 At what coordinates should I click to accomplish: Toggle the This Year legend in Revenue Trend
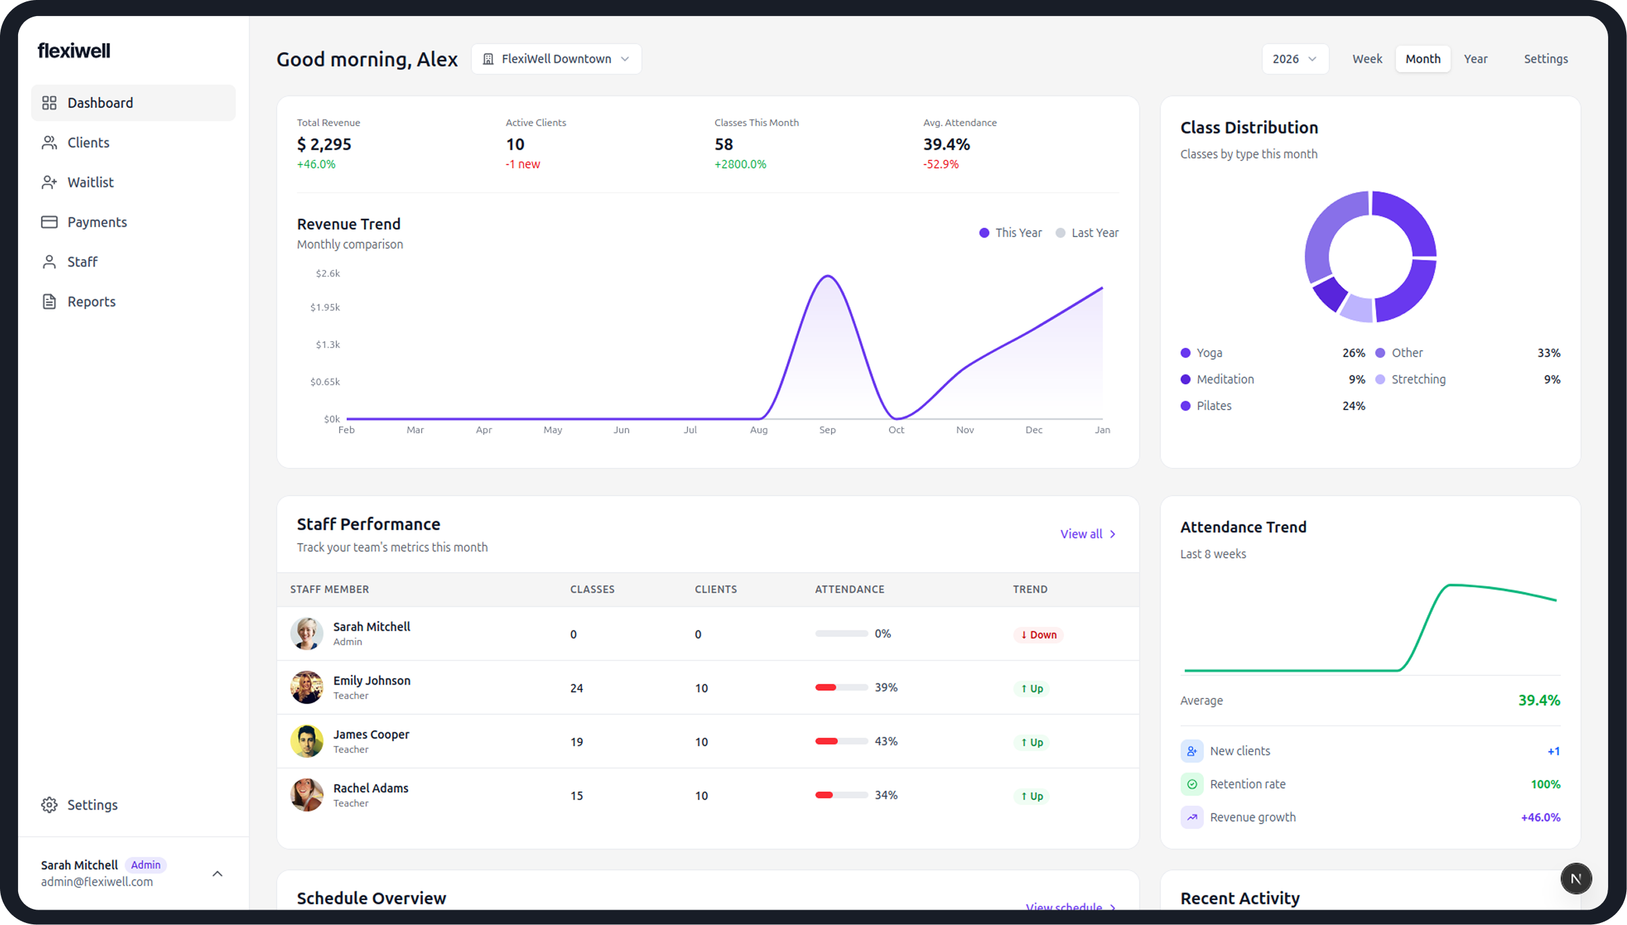pos(984,232)
